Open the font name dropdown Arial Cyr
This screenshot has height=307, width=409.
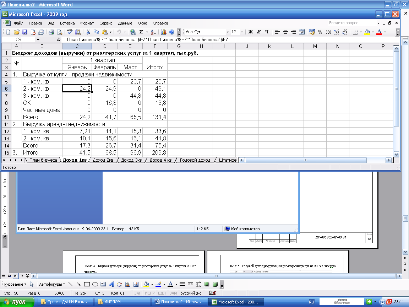pos(227,32)
